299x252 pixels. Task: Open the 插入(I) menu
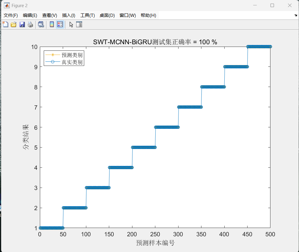pos(68,15)
